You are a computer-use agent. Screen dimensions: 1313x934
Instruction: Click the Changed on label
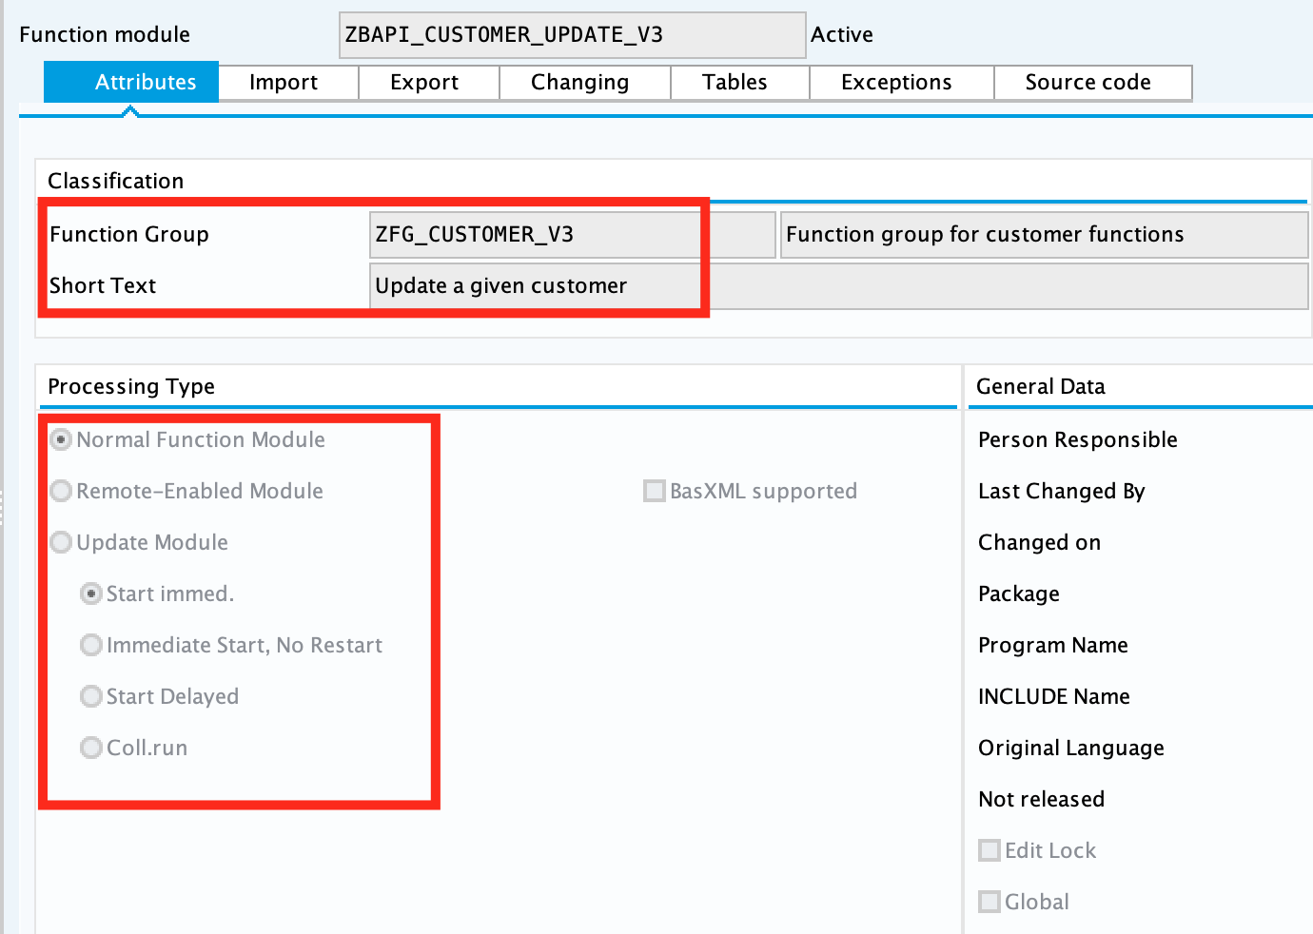pos(1040,542)
